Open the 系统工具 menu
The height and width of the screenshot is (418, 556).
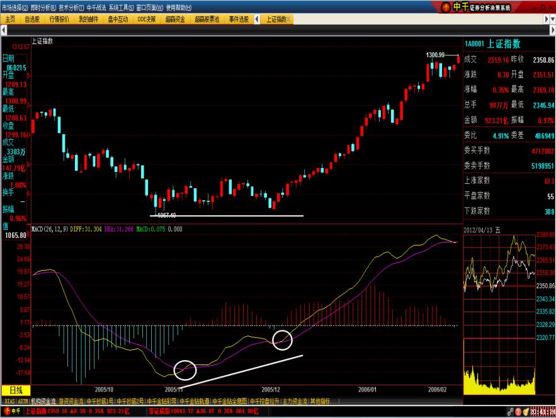point(121,7)
